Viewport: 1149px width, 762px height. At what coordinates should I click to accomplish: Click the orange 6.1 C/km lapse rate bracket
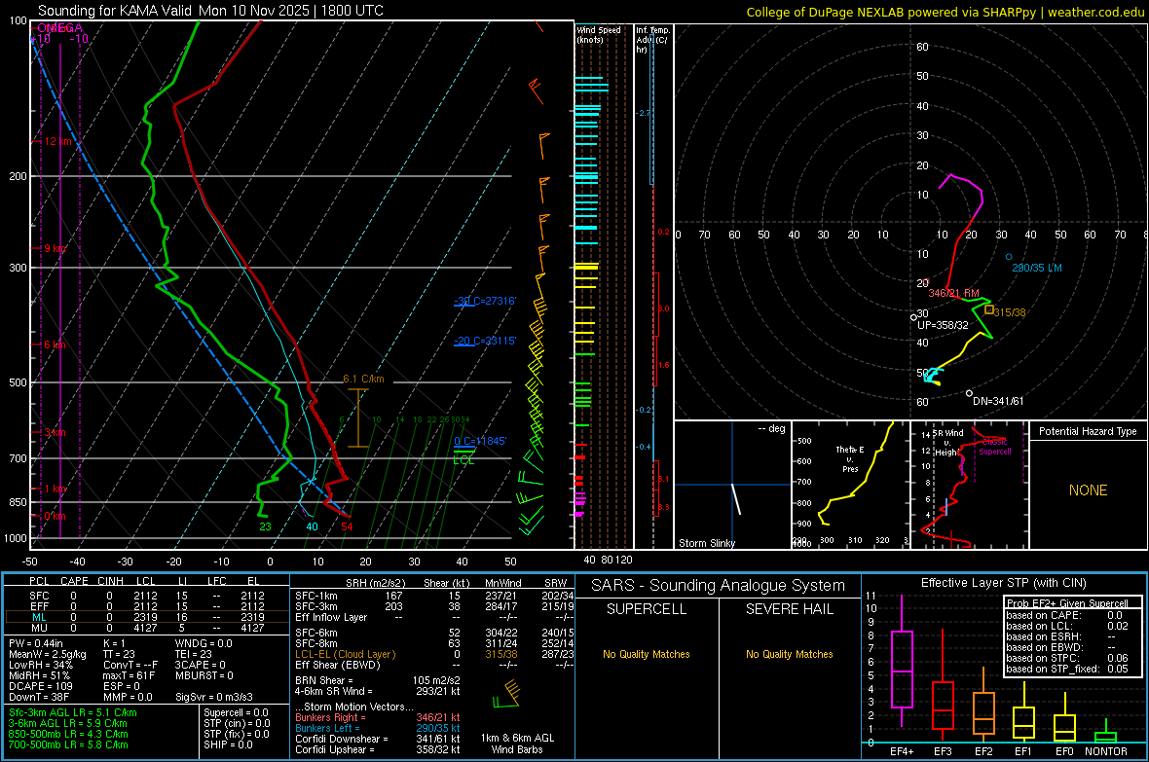pyautogui.click(x=357, y=417)
